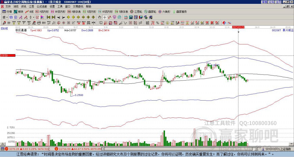Select the red fan lines tool

pos(106,23)
